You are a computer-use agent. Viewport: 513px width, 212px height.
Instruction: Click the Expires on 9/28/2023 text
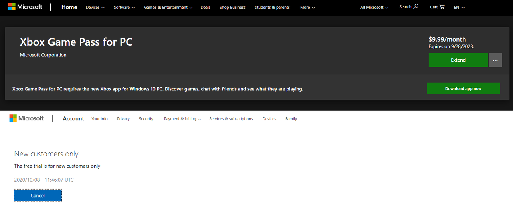tap(451, 46)
